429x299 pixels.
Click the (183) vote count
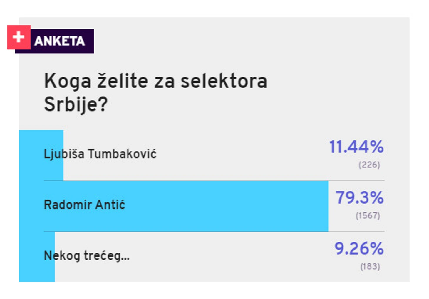pos(370,267)
